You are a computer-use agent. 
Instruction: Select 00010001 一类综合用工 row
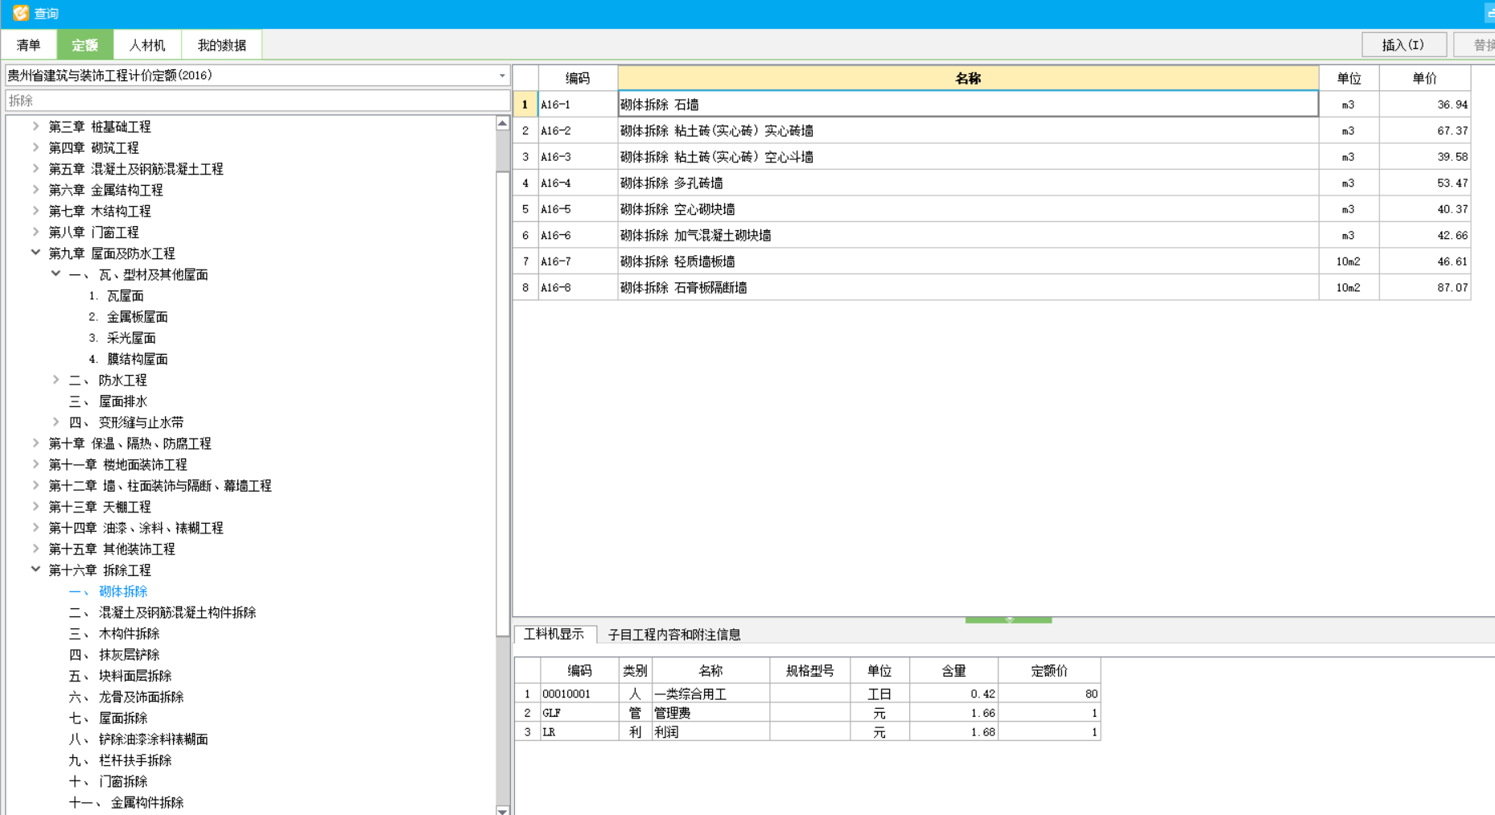tap(807, 694)
